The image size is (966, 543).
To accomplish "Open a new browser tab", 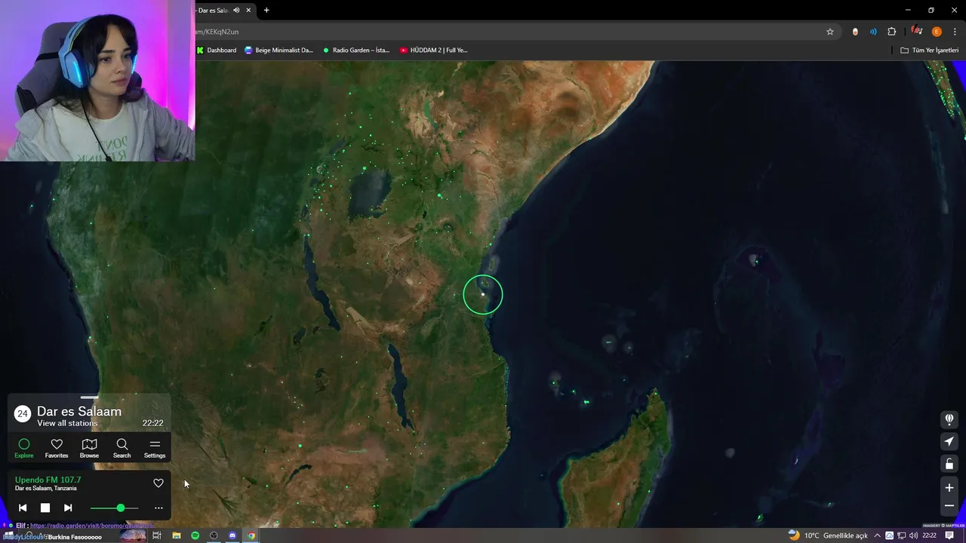I will coord(266,11).
